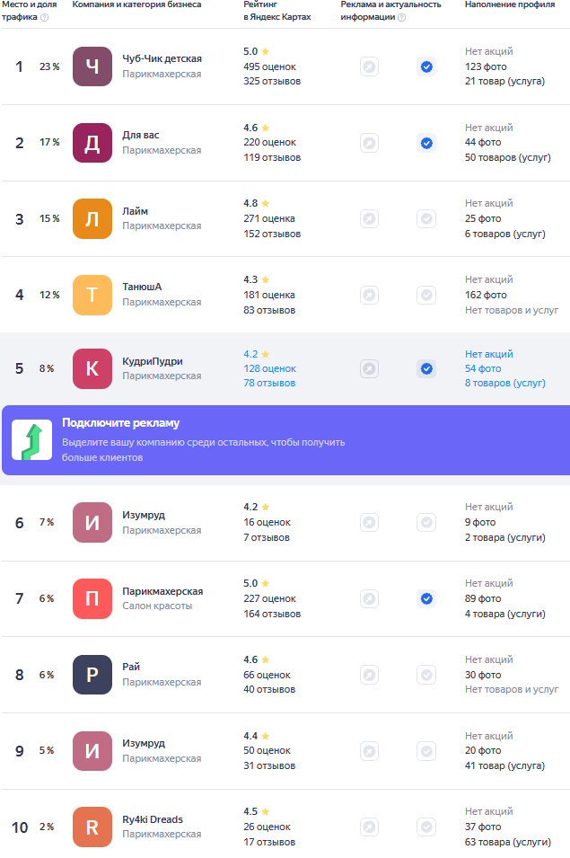570x858 pixels.
Task: Open the КудриПудри '54 фото' link
Action: click(483, 368)
